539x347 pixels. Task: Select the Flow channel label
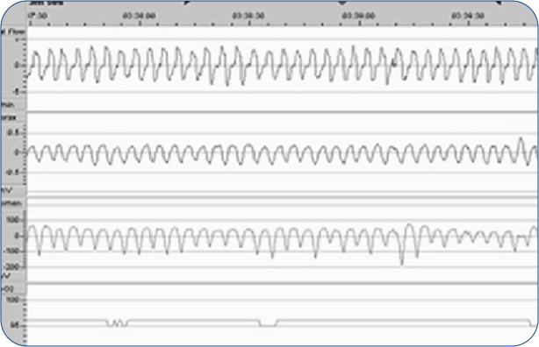(13, 32)
